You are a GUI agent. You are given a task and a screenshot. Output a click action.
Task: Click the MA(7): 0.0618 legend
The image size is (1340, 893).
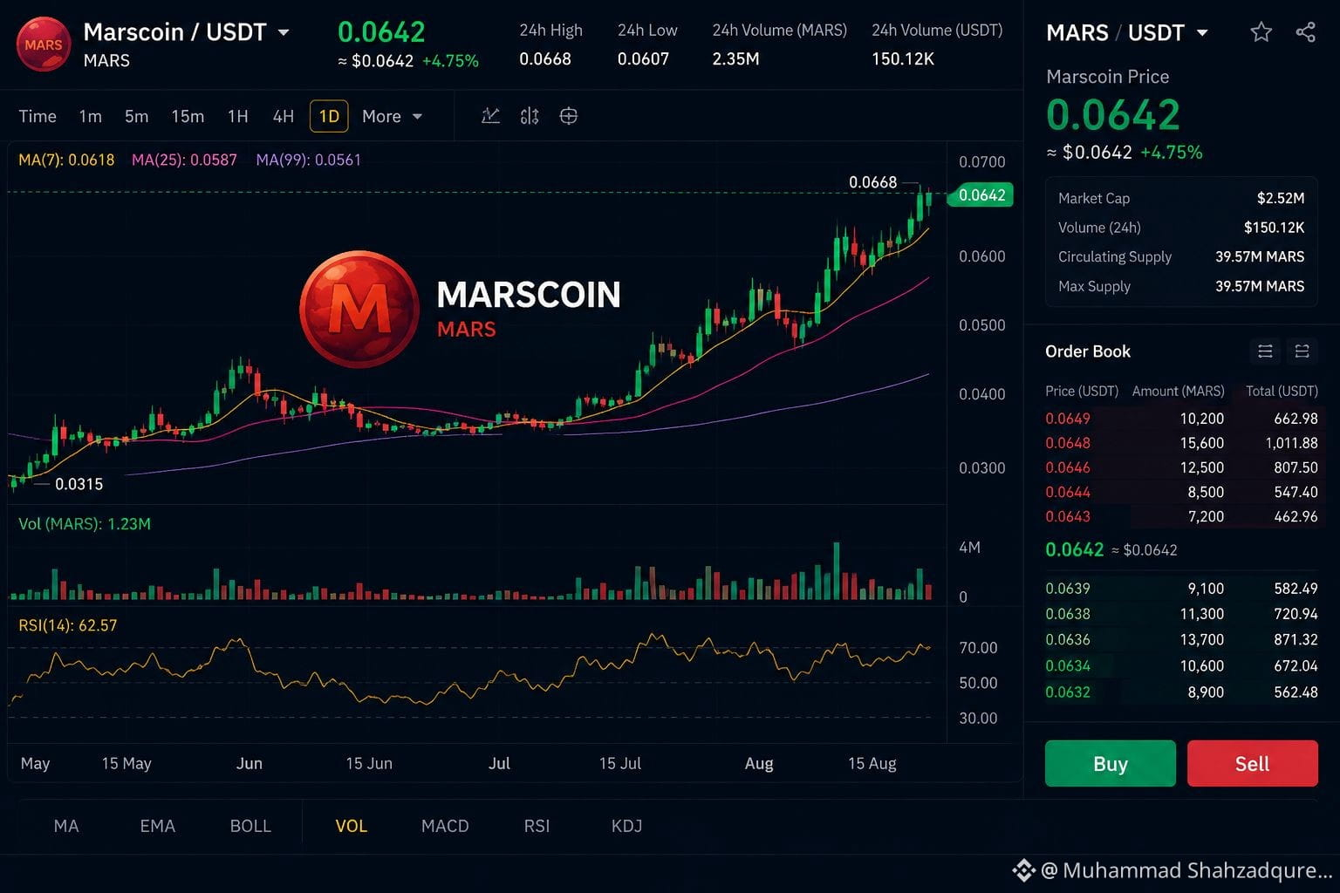click(66, 160)
